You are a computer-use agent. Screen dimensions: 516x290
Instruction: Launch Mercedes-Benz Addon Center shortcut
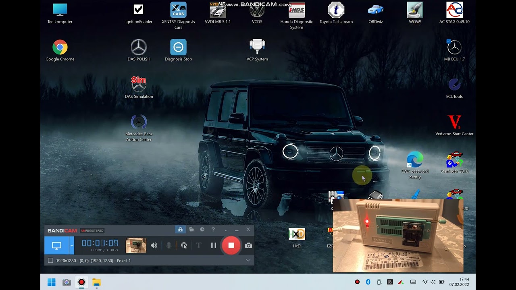click(139, 128)
